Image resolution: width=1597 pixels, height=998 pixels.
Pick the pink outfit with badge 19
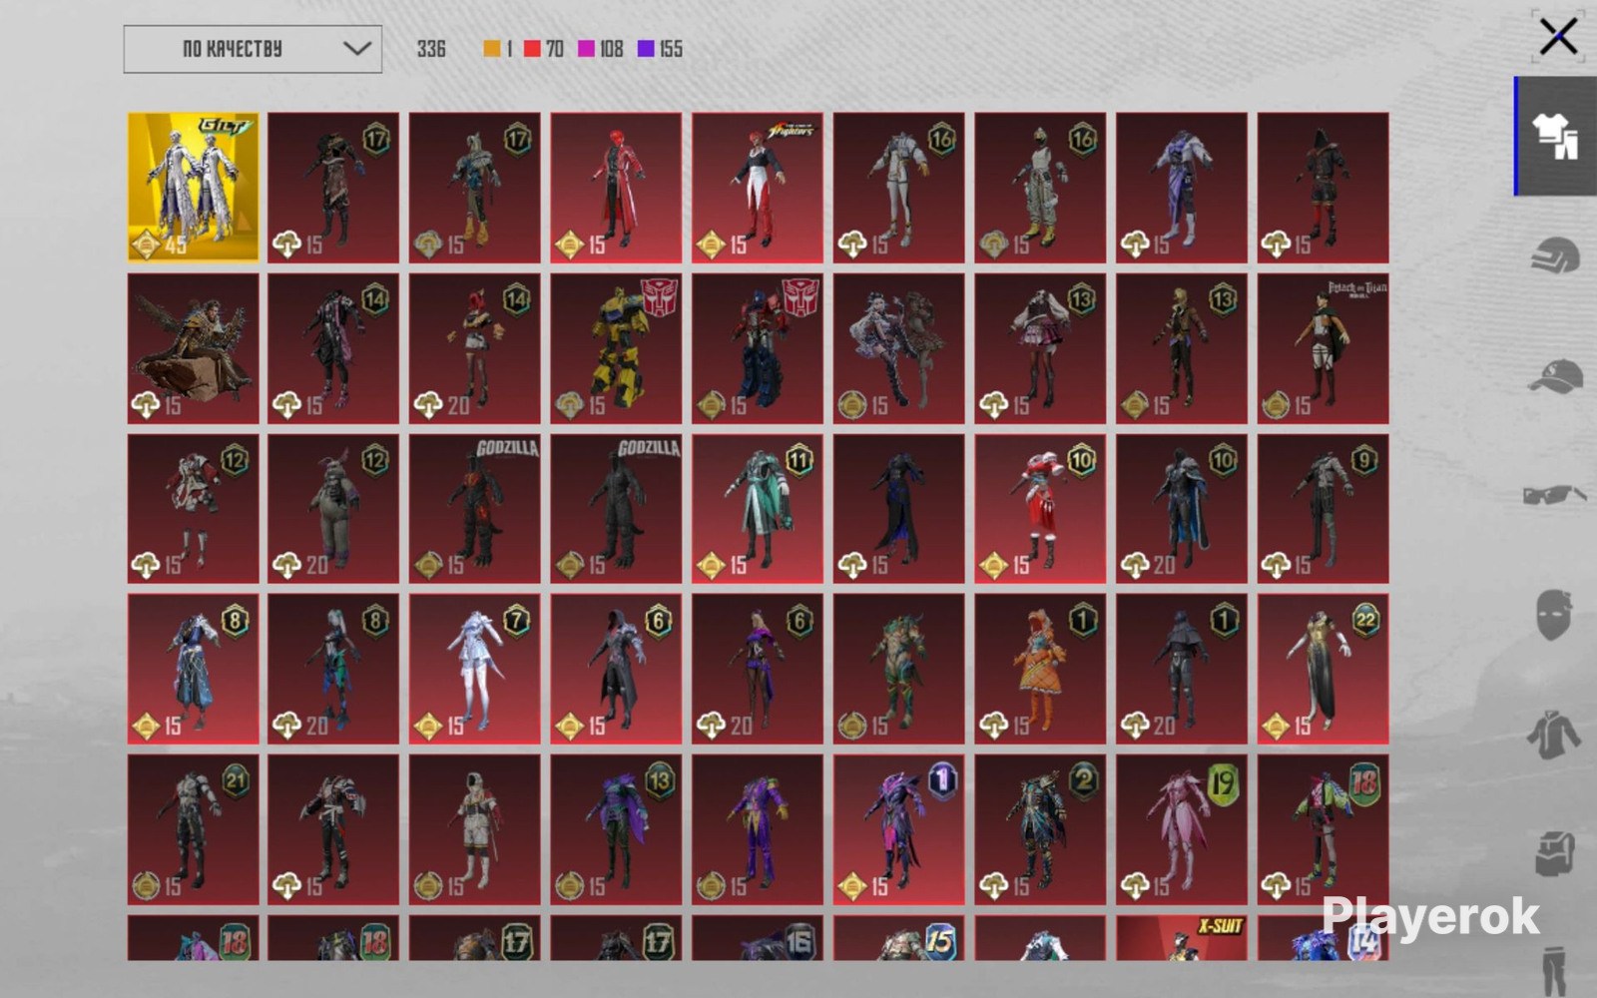click(x=1182, y=829)
